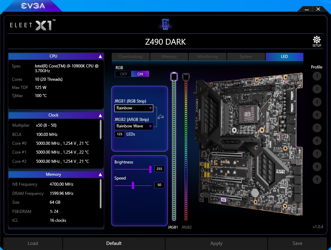Screen dimensions: 331x250
Task: Select profile slot 7
Action: [317, 154]
